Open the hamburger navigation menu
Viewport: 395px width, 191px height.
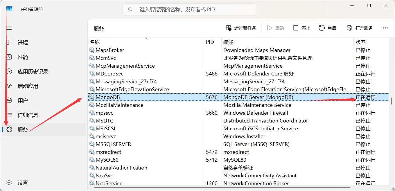pos(9,28)
